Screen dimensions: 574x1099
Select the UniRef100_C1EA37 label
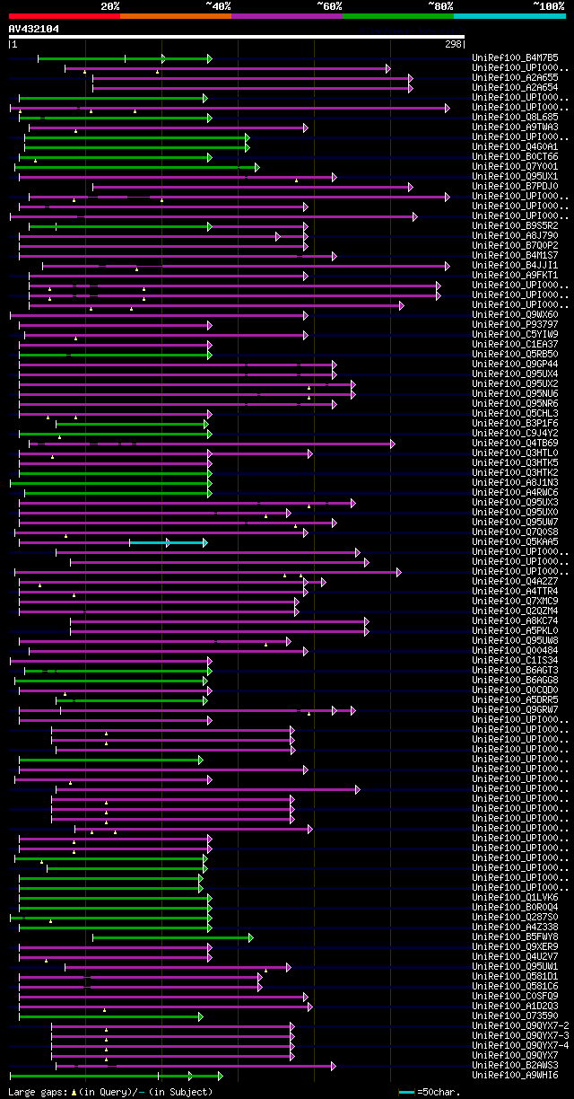click(x=515, y=345)
